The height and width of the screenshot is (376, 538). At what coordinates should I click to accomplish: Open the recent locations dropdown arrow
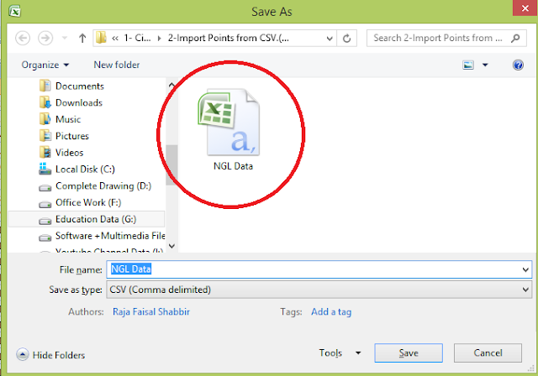[65, 38]
